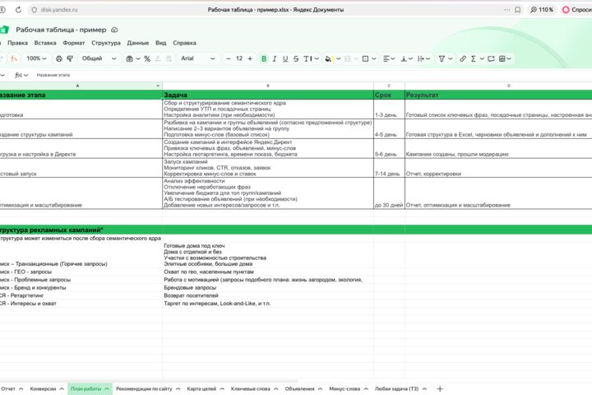The height and width of the screenshot is (395, 592).
Task: Click the currency format icon
Action: pos(130,58)
